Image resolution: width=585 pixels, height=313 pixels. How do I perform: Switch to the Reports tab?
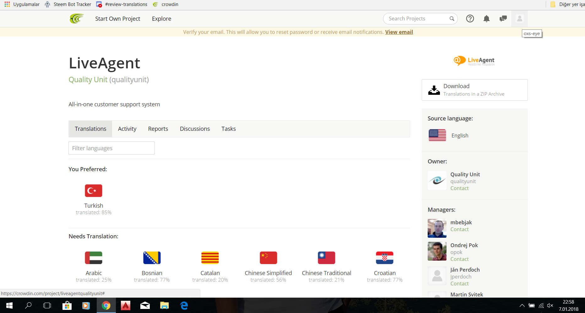click(x=158, y=129)
